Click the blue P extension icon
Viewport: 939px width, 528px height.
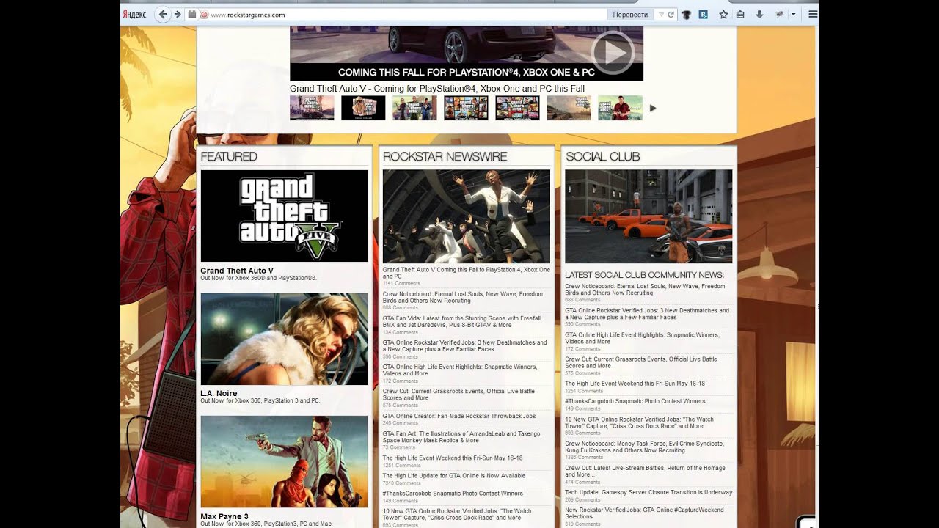pyautogui.click(x=704, y=14)
